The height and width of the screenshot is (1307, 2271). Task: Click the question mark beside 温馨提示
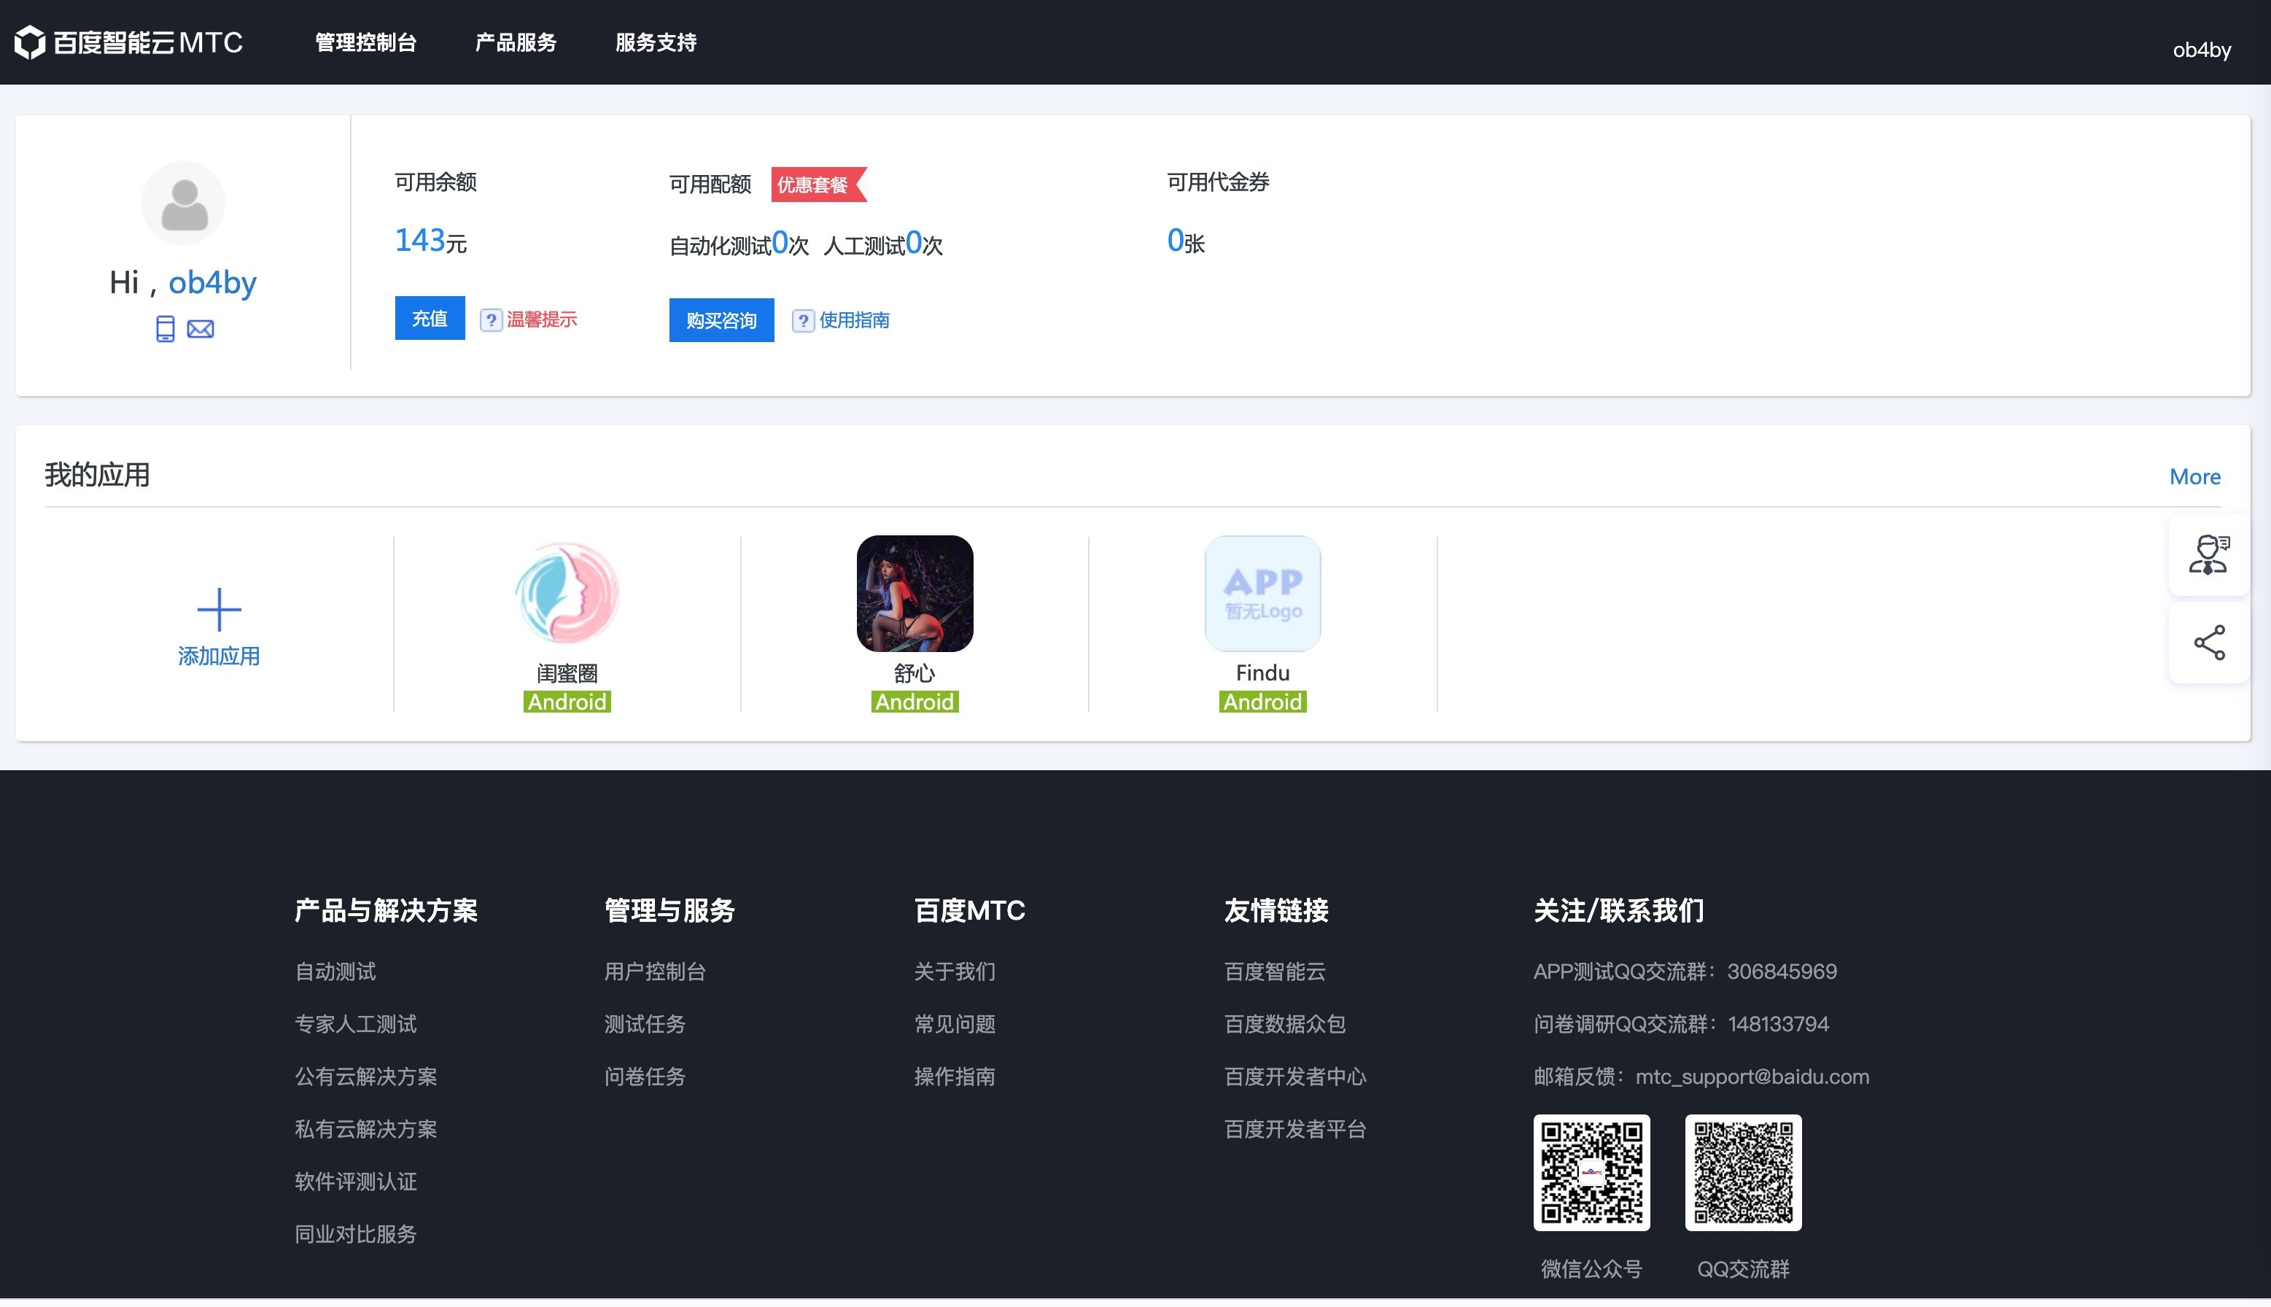pyautogui.click(x=491, y=319)
